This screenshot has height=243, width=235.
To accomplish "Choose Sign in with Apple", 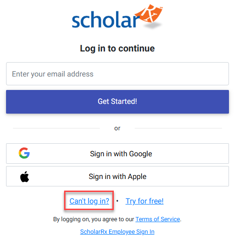I will 117,176.
